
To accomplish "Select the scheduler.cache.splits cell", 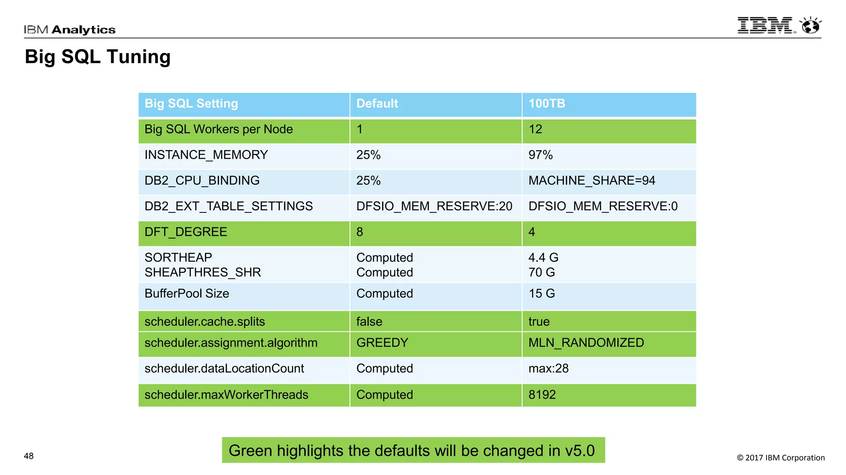I will click(244, 321).
